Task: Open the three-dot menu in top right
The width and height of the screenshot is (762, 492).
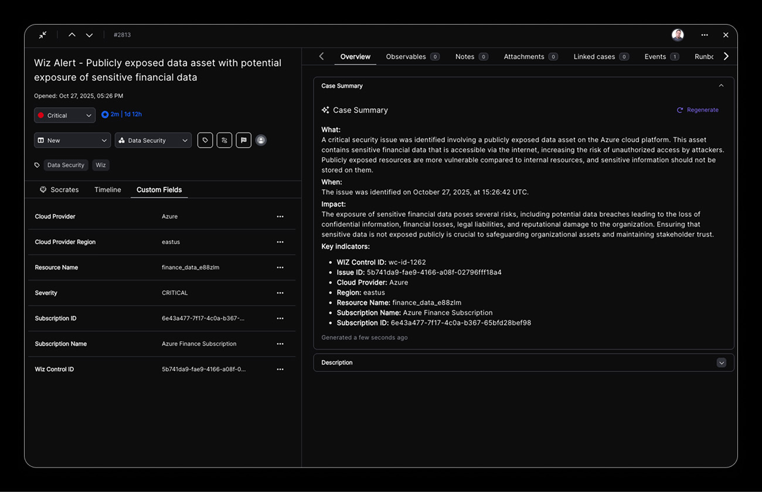Action: 705,35
